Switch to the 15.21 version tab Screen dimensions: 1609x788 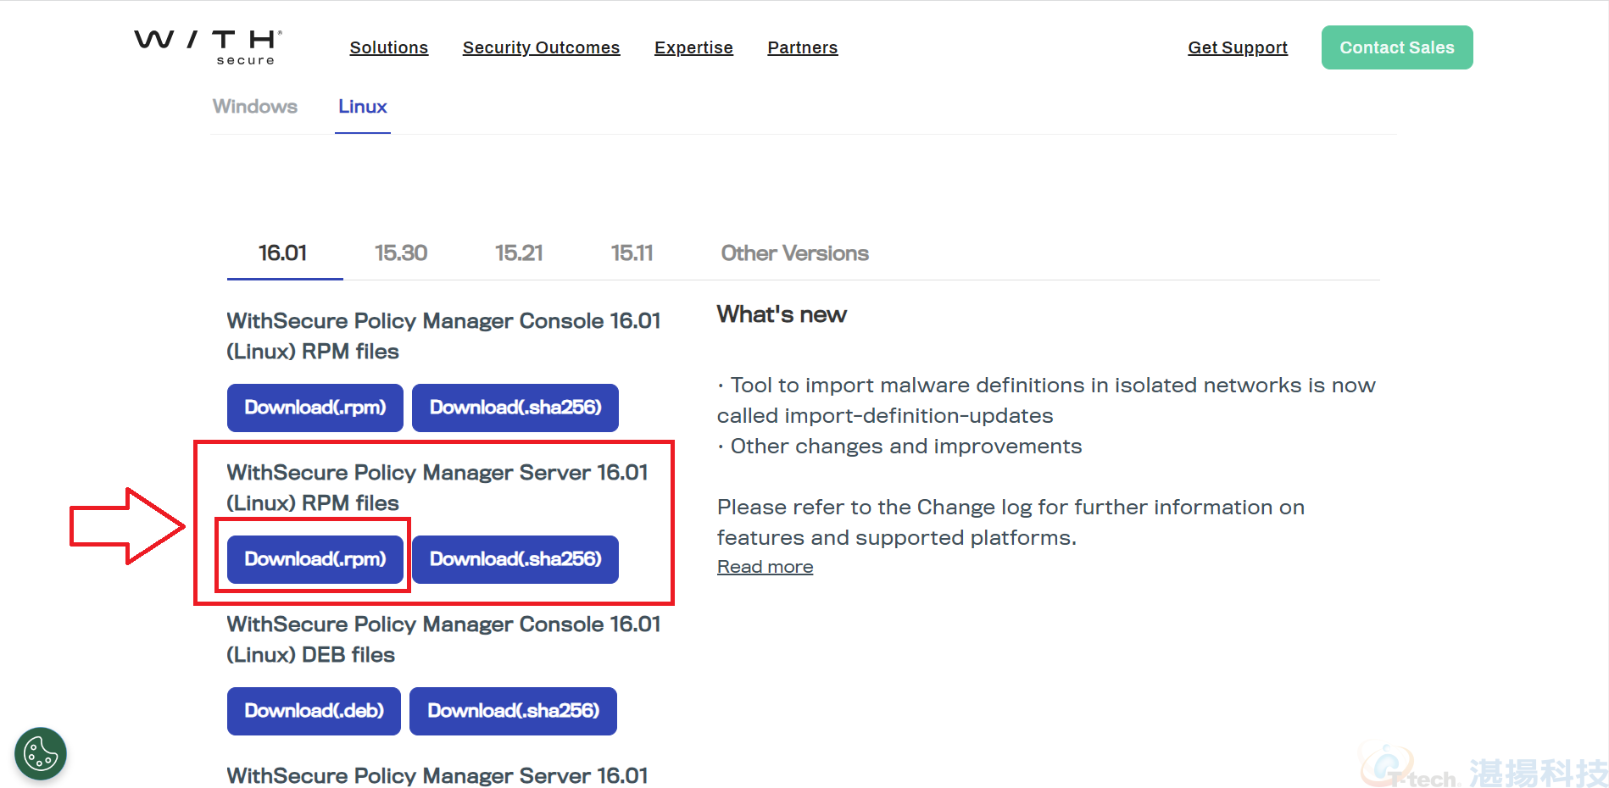pos(519,253)
